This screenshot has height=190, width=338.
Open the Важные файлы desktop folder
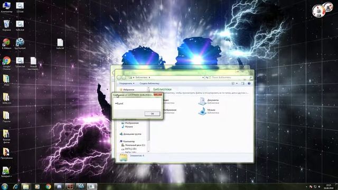pyautogui.click(x=6, y=136)
